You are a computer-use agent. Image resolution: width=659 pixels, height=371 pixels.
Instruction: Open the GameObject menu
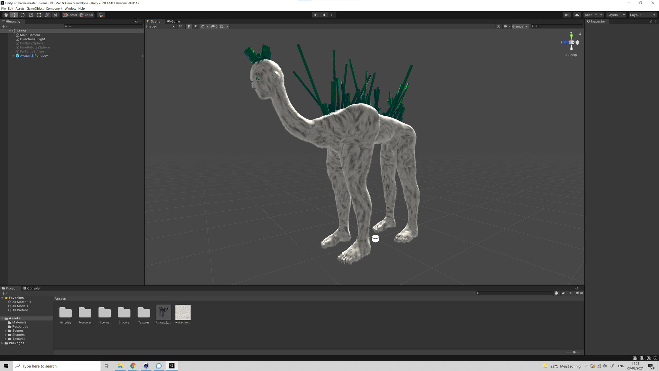[35, 9]
